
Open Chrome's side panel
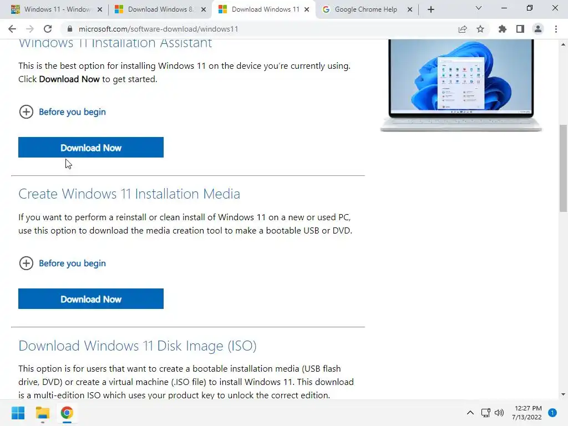click(520, 29)
